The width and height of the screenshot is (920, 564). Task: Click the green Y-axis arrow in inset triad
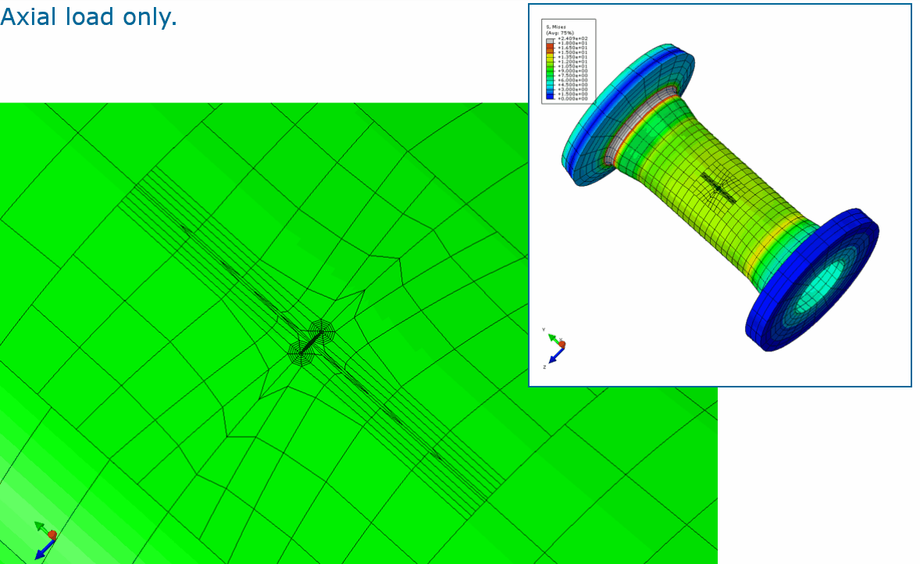point(551,337)
